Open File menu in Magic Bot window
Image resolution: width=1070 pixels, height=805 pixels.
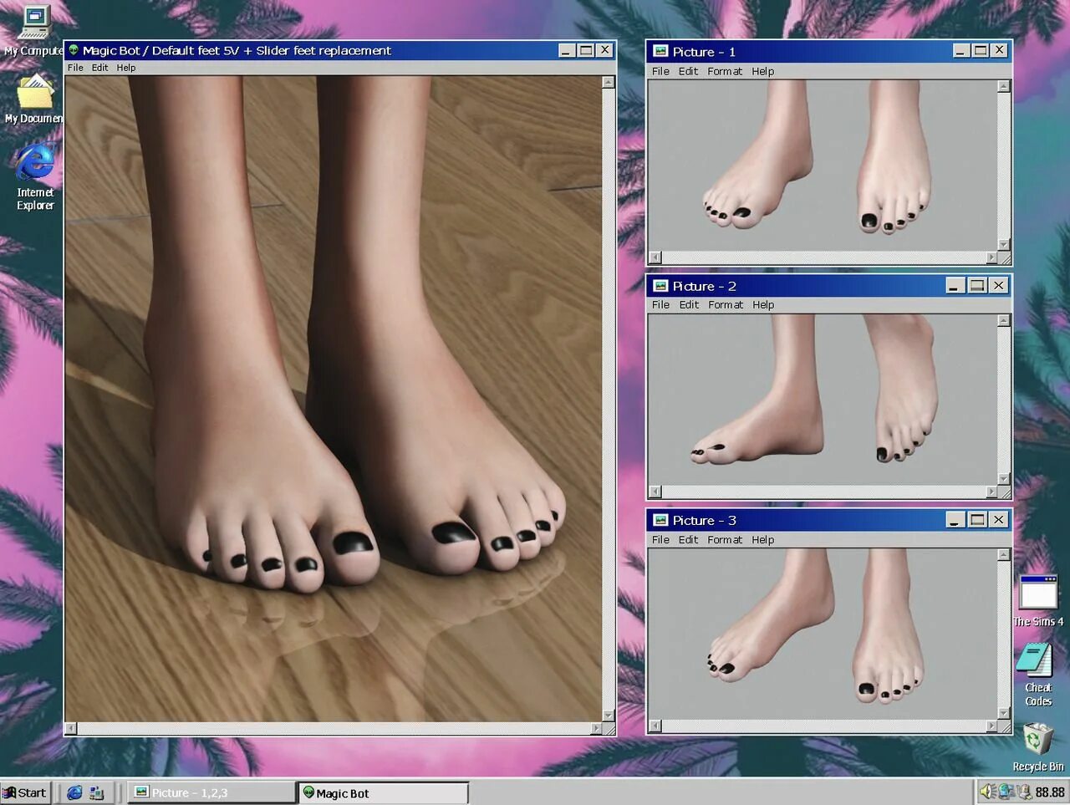click(75, 68)
